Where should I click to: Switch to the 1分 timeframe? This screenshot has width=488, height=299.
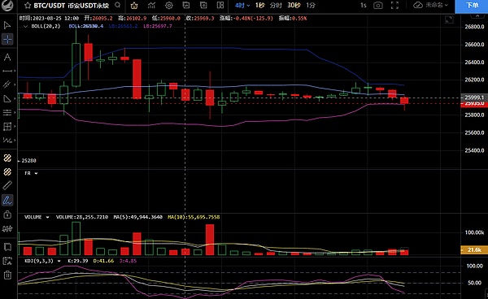click(311, 6)
